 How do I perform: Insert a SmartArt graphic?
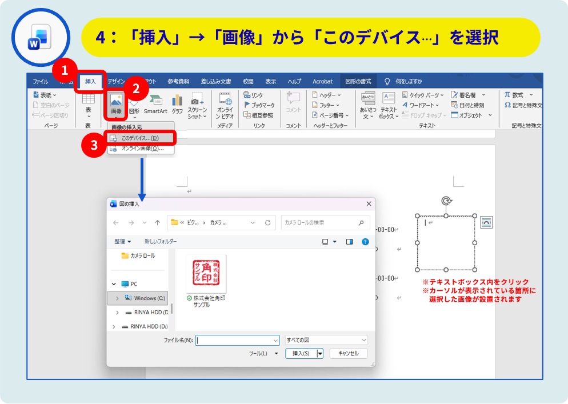click(x=155, y=103)
